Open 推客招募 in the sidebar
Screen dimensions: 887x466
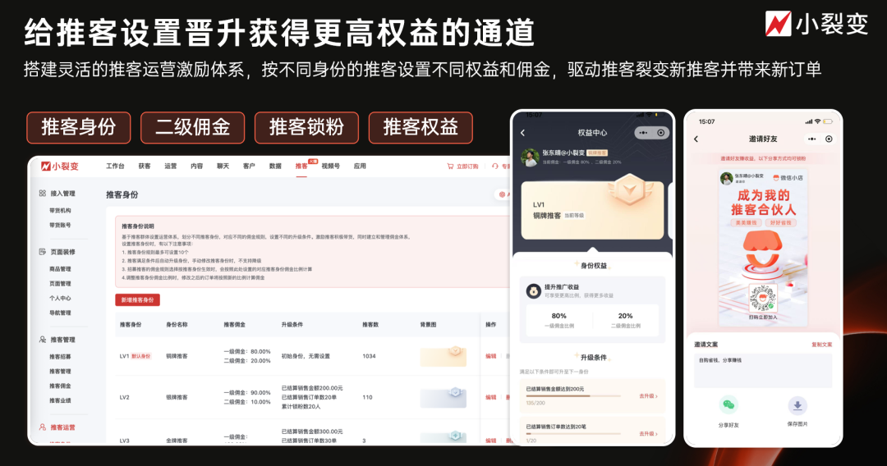(60, 357)
